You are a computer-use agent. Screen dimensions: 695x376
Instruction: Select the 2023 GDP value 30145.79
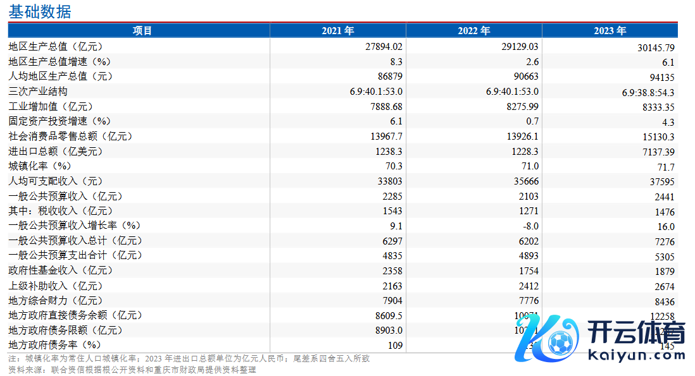pos(652,47)
